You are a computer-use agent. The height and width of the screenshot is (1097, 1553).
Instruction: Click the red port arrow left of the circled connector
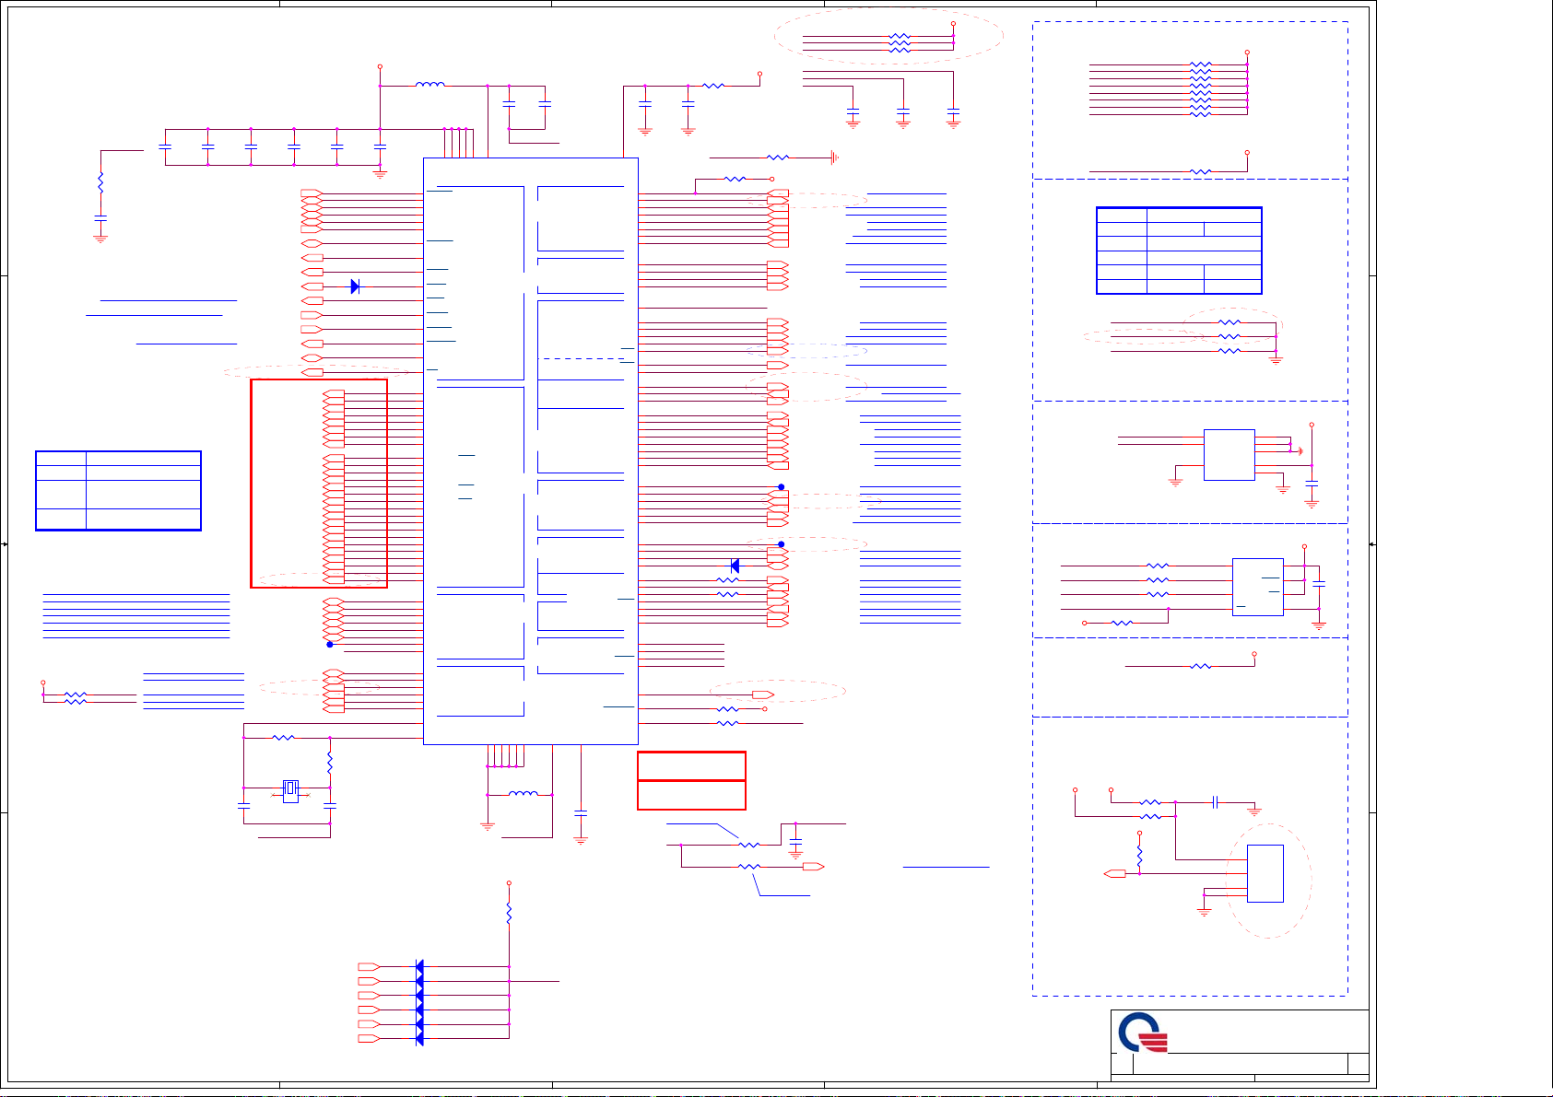pyautogui.click(x=1114, y=873)
